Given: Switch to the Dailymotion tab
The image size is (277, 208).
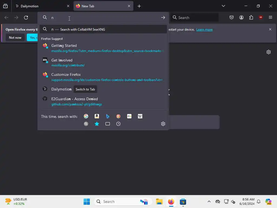Looking at the screenshot, I should pos(42,6).
